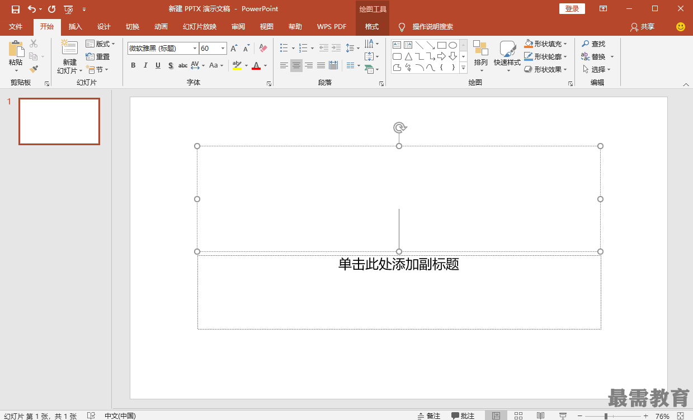Click the font color red swatch button
The height and width of the screenshot is (420, 693).
click(256, 65)
